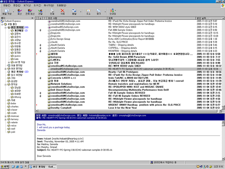Select the 개인메일 folder icon
This screenshot has width=225, height=169.
tap(12, 31)
